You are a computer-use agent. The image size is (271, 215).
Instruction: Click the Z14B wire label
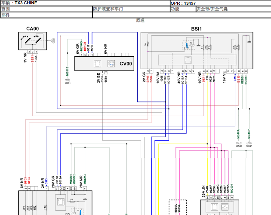coord(207,189)
